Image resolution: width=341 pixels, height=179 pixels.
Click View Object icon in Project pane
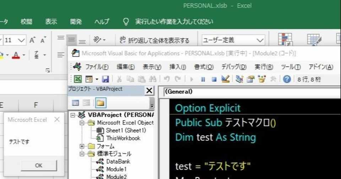click(86, 103)
